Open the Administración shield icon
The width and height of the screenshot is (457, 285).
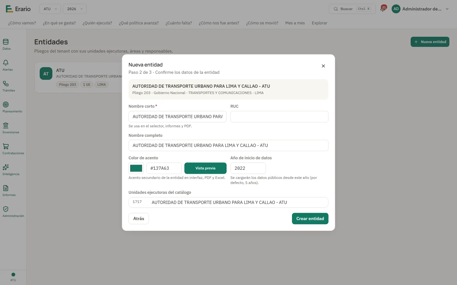[x=6, y=209]
